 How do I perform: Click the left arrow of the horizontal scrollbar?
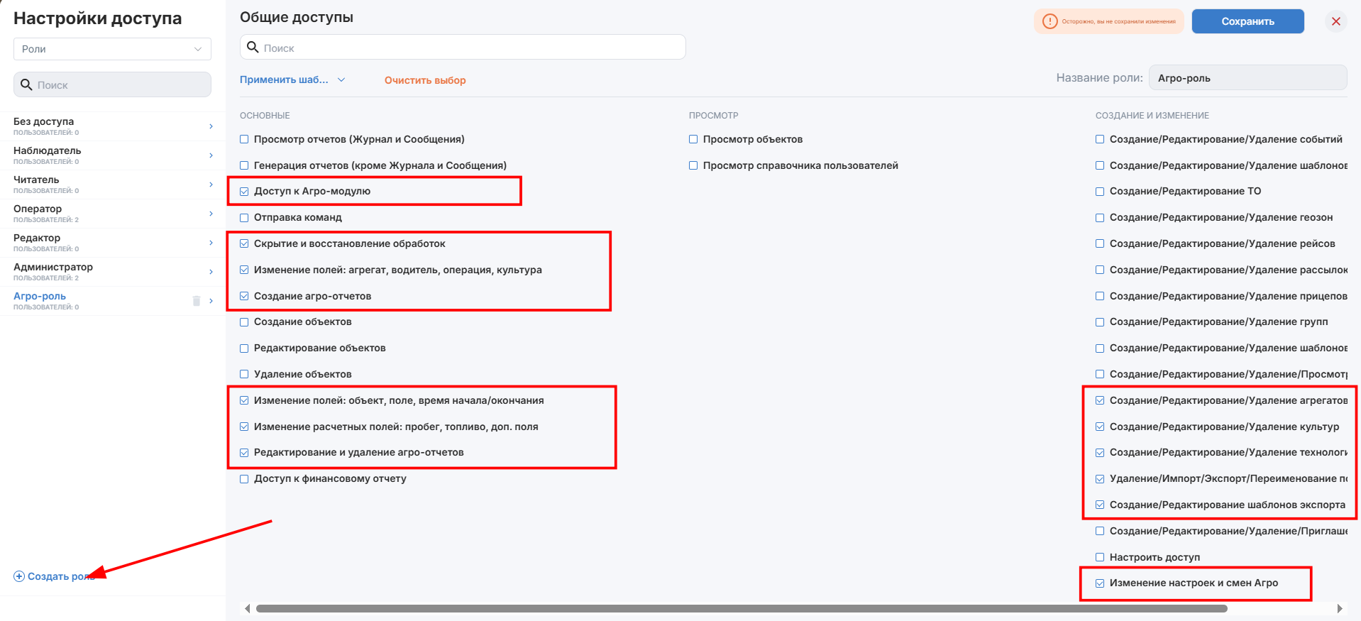(247, 608)
